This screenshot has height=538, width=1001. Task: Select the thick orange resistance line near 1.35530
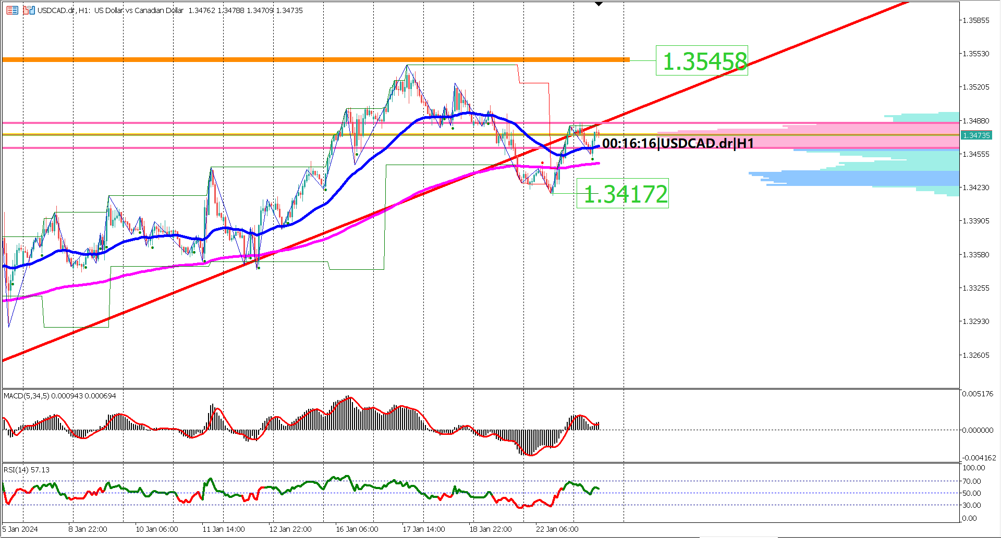[313, 59]
